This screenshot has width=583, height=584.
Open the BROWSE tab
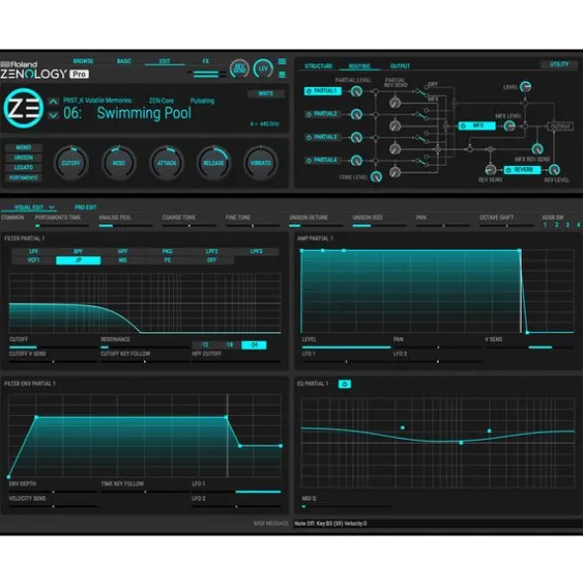coord(83,61)
